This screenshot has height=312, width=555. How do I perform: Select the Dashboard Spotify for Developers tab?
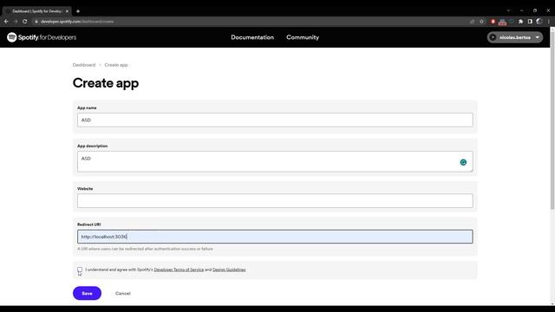pyautogui.click(x=36, y=11)
